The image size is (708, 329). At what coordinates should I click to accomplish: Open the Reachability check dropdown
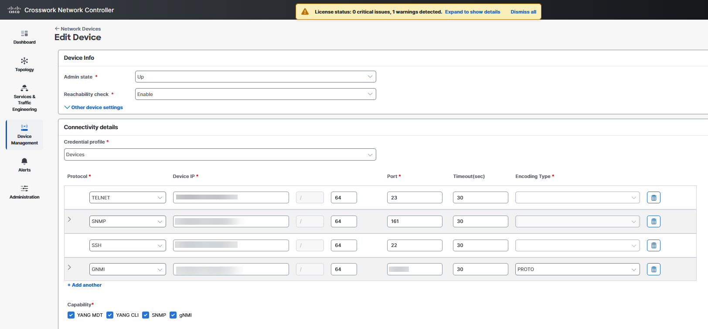[255, 94]
